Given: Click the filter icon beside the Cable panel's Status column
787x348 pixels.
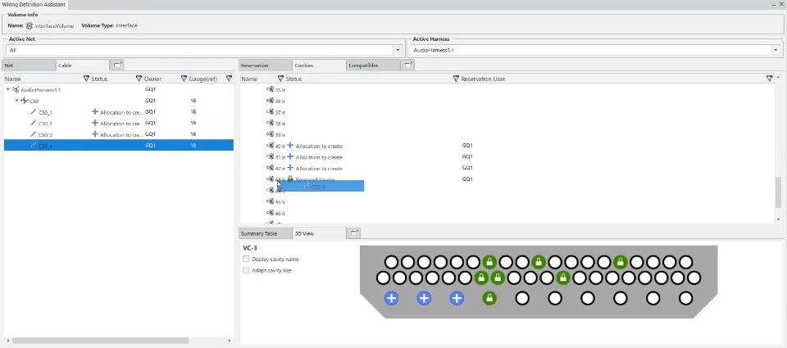Looking at the screenshot, I should tap(139, 79).
